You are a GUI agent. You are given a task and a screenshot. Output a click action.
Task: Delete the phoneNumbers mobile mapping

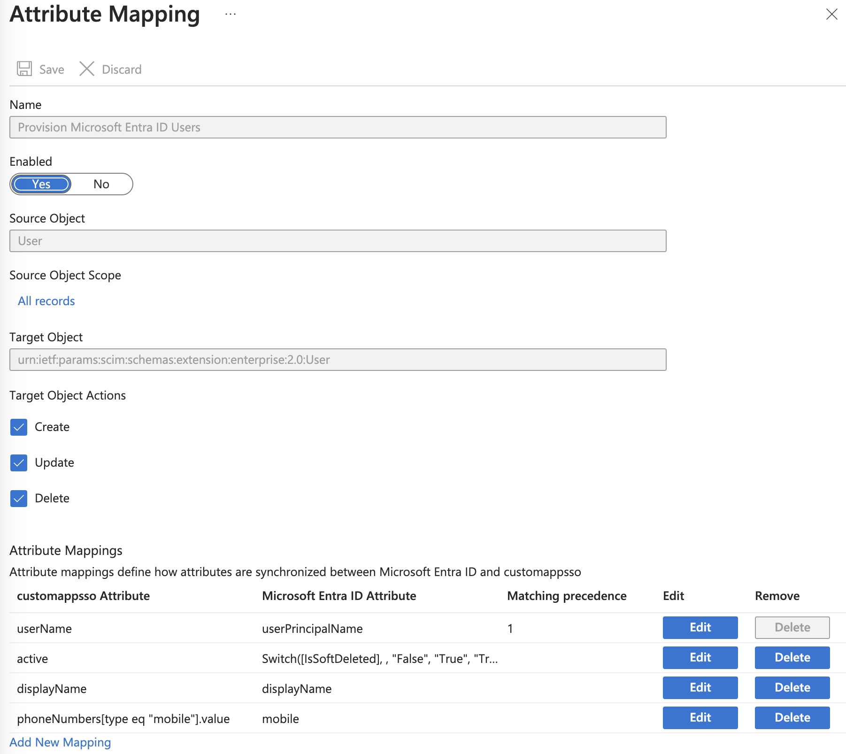792,718
